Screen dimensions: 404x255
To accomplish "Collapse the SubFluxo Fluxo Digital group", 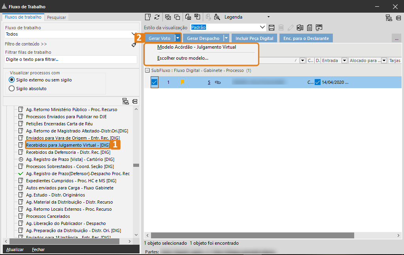I will point(147,70).
